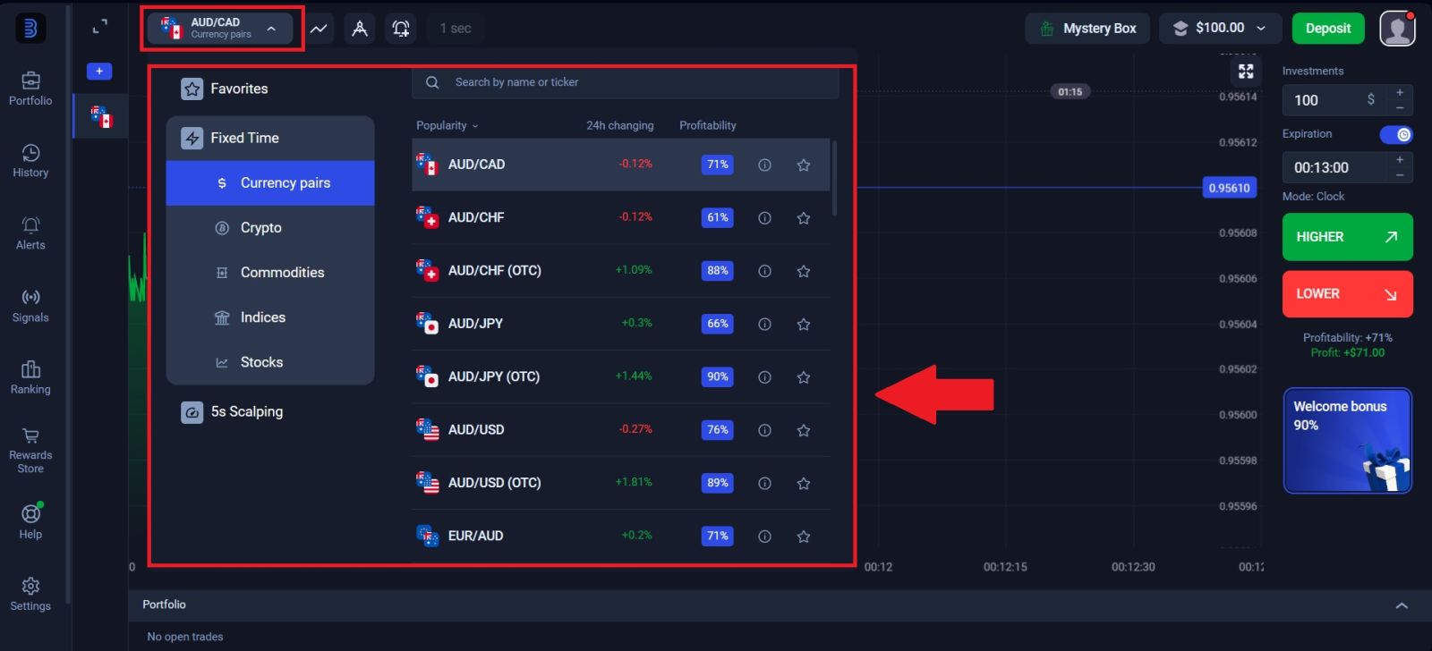
Task: Open the drawing tools compass icon
Action: coord(360,29)
